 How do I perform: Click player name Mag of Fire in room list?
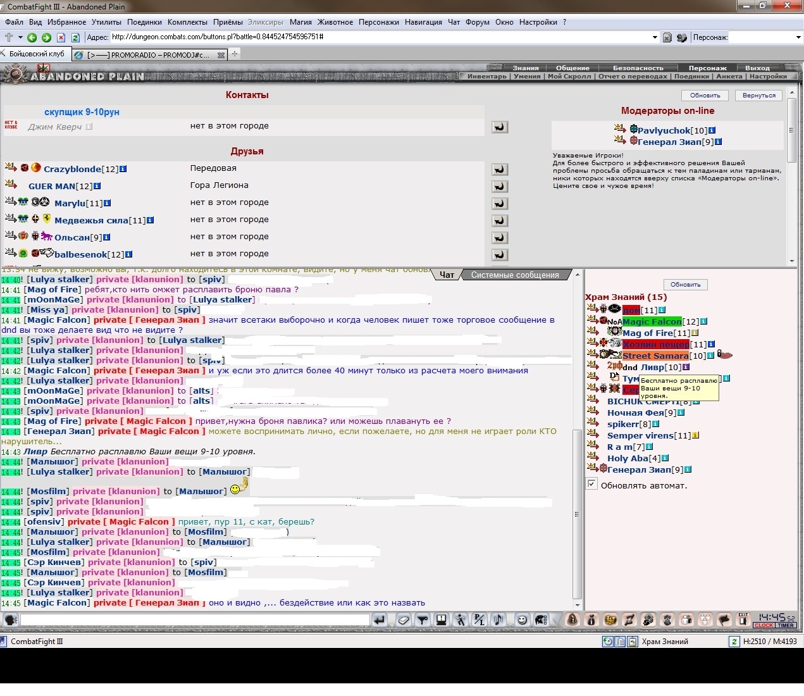coord(648,333)
